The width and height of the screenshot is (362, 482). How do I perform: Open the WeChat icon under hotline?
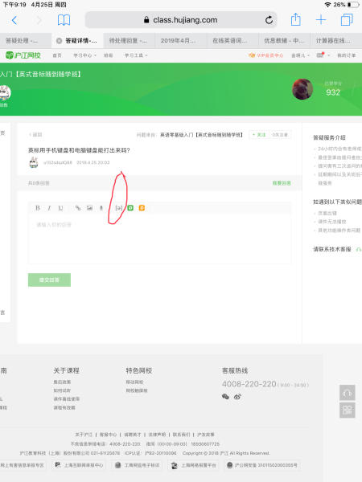225,397
